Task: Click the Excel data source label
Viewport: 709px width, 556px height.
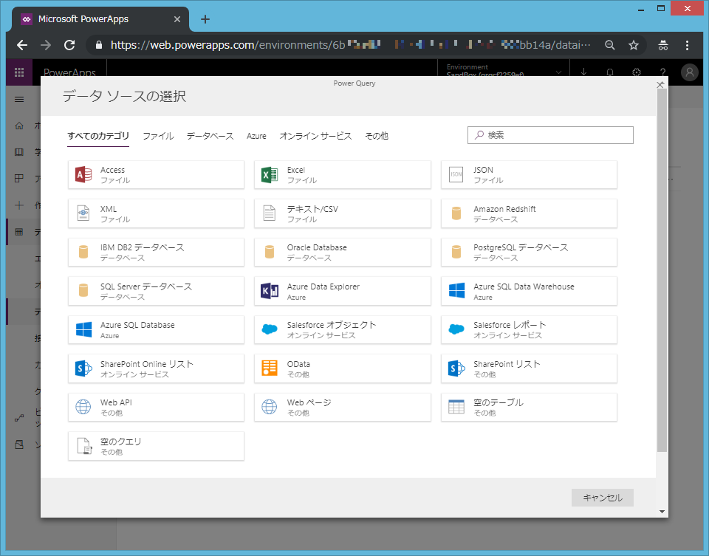Action: 296,170
